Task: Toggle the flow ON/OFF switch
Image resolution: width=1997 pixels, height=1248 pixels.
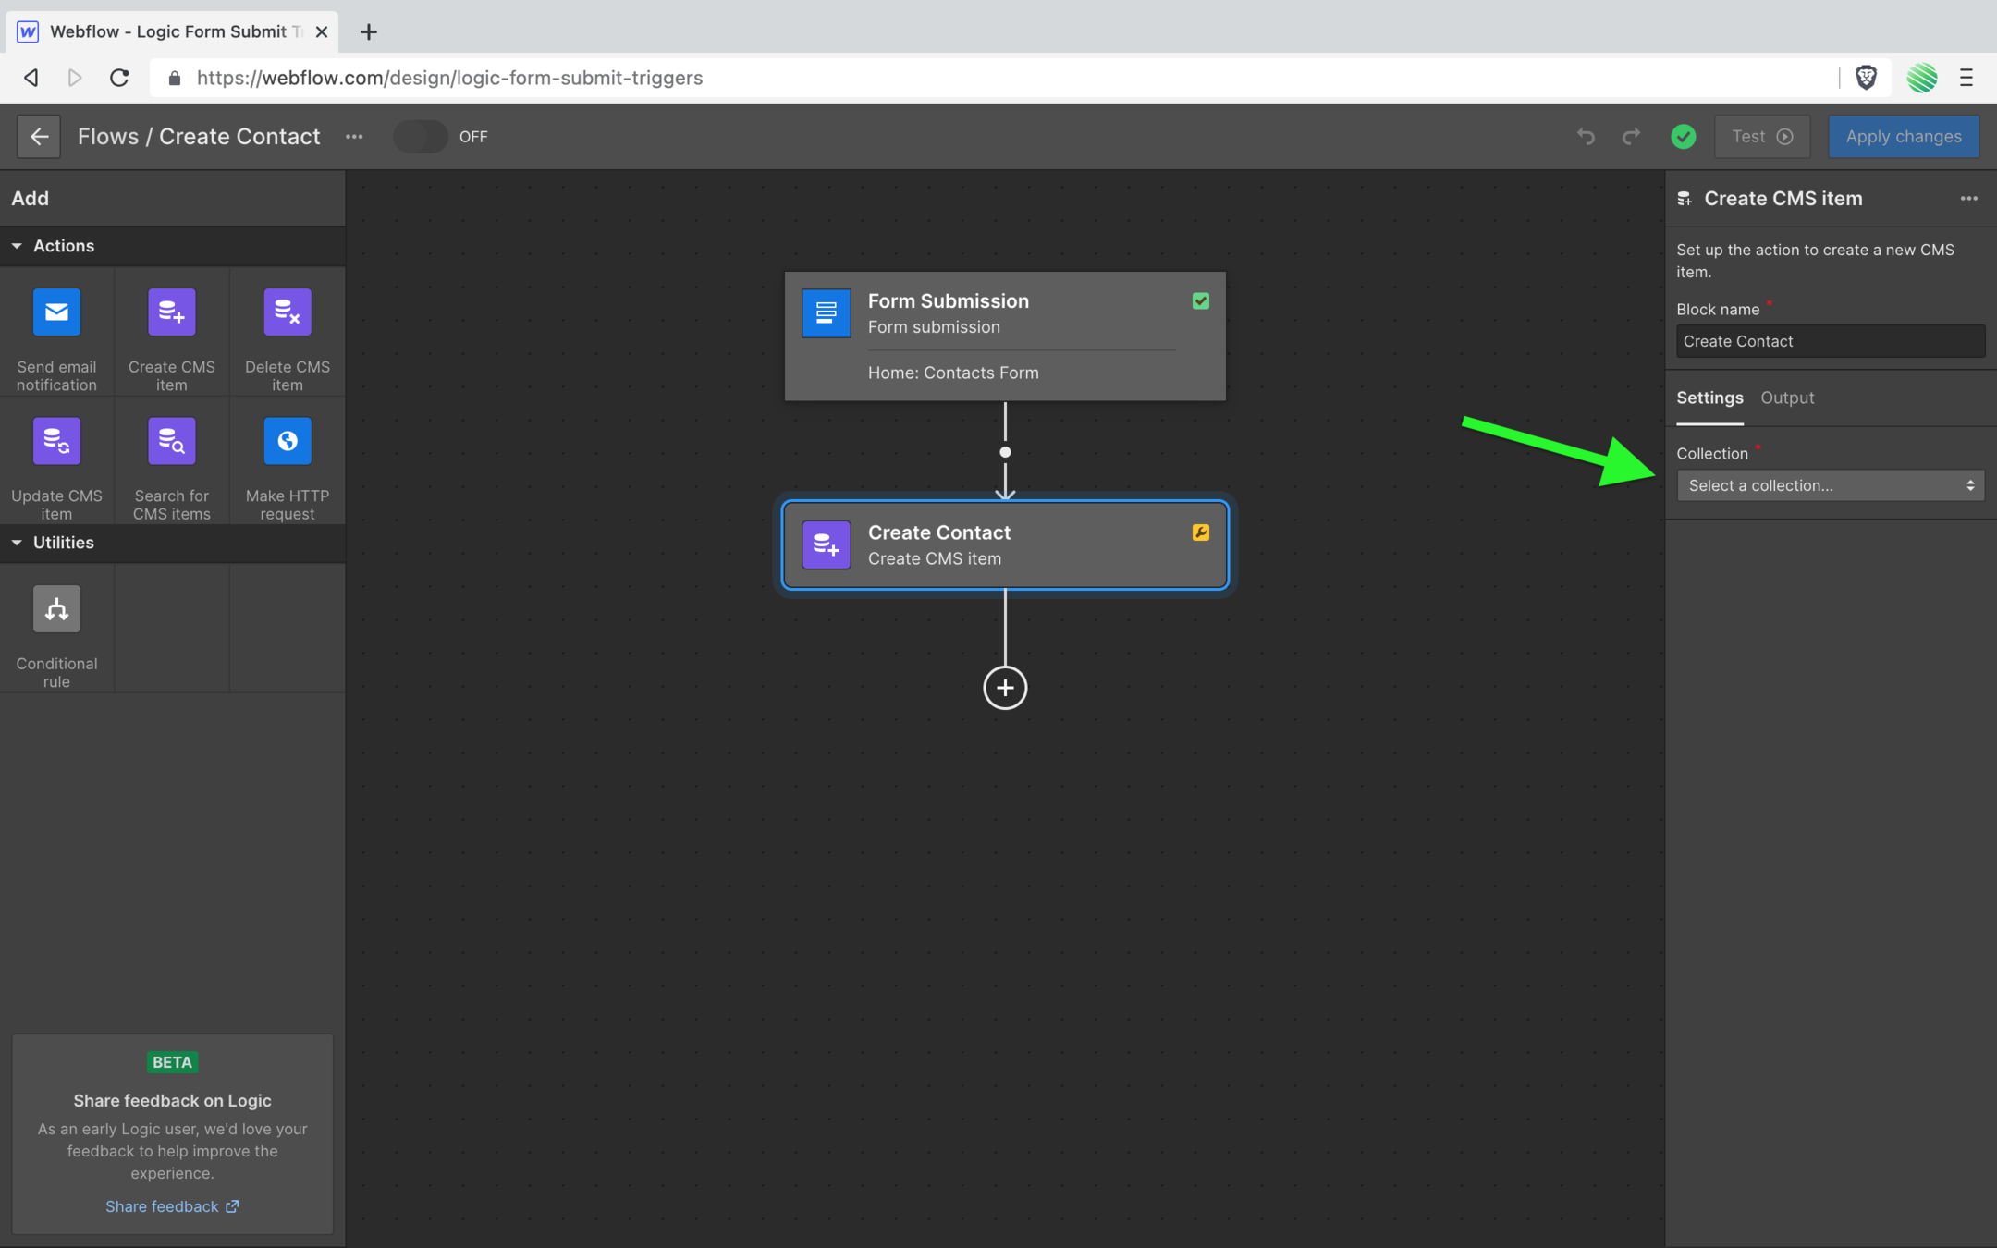Action: click(421, 137)
